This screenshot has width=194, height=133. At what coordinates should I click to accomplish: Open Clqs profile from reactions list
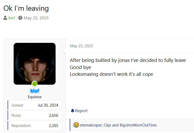point(107,125)
